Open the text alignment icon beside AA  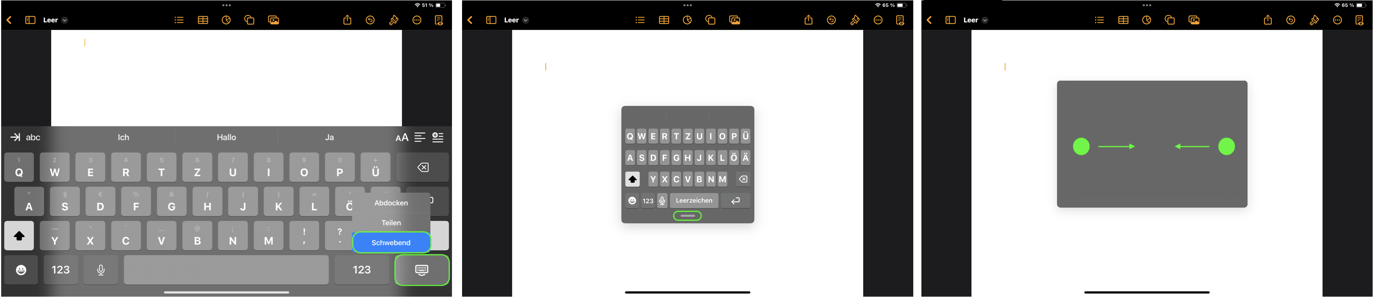(420, 138)
